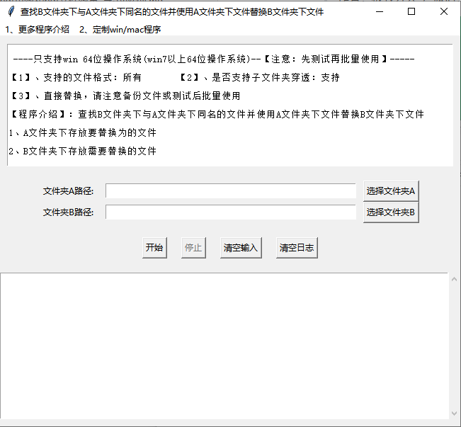
Task: Open the 定制win/mac程序 menu
Action: 120,30
